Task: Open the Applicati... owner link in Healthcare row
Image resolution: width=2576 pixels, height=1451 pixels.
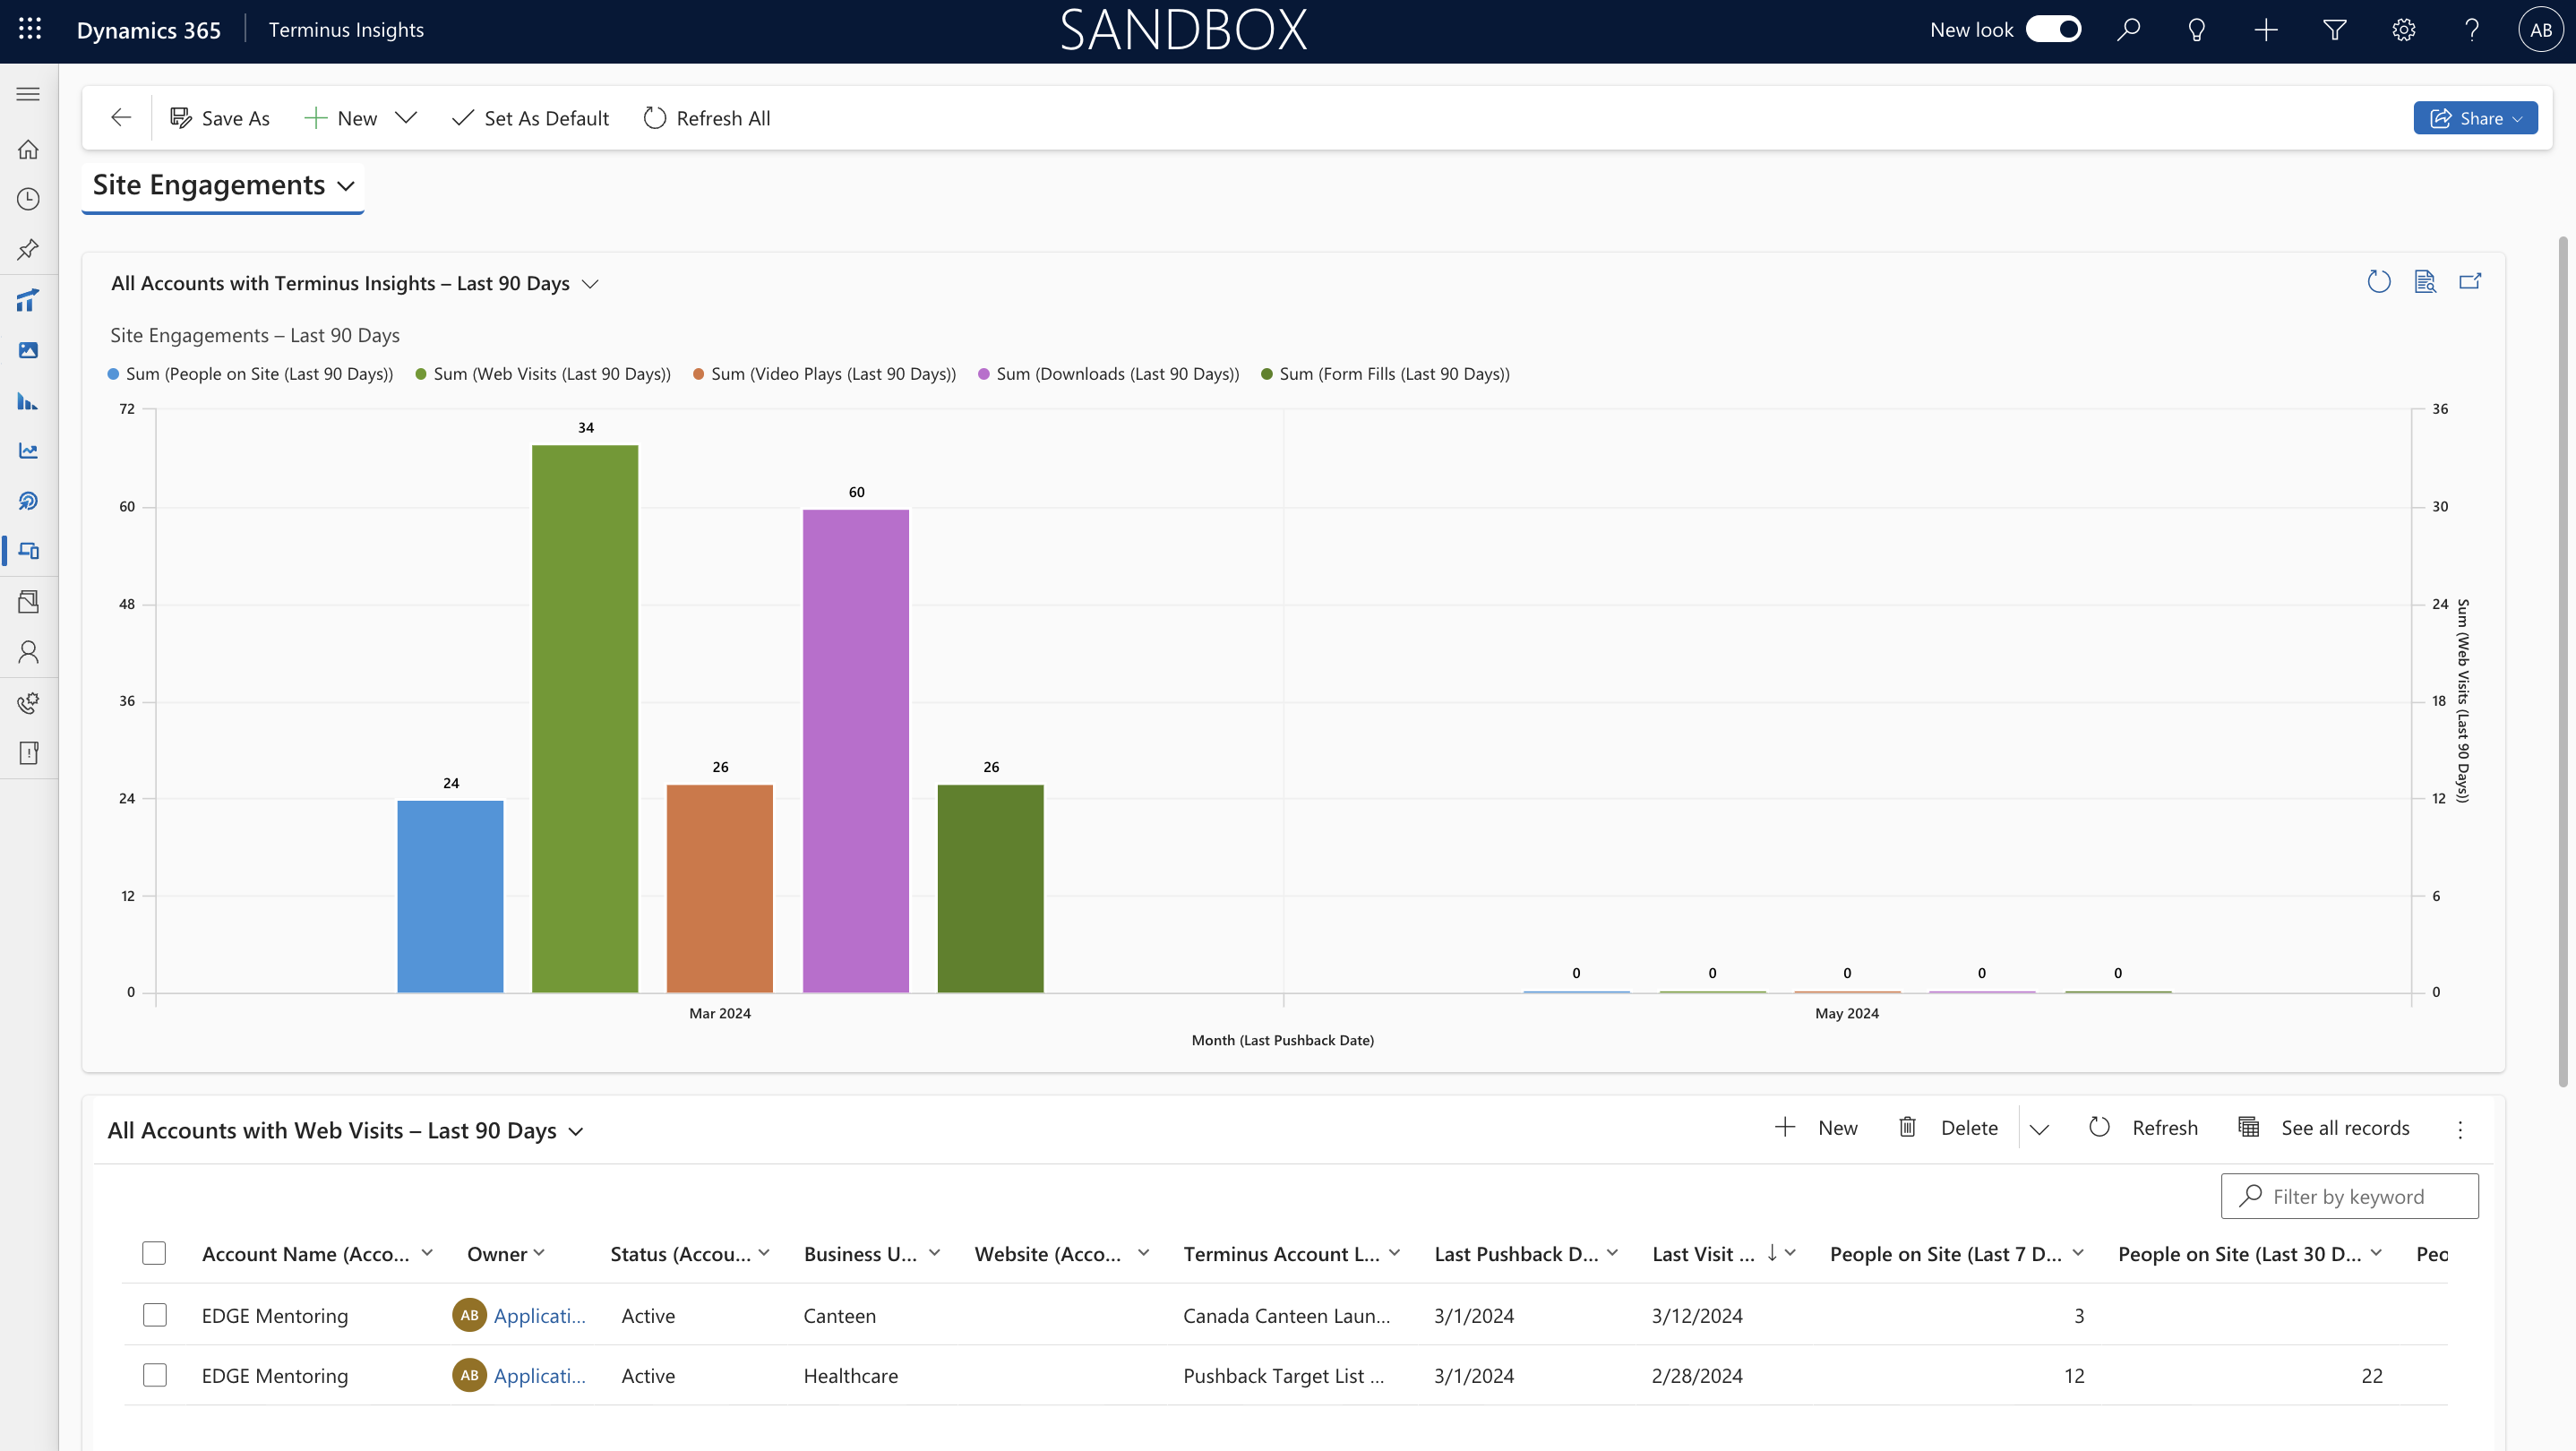Action: coord(539,1376)
